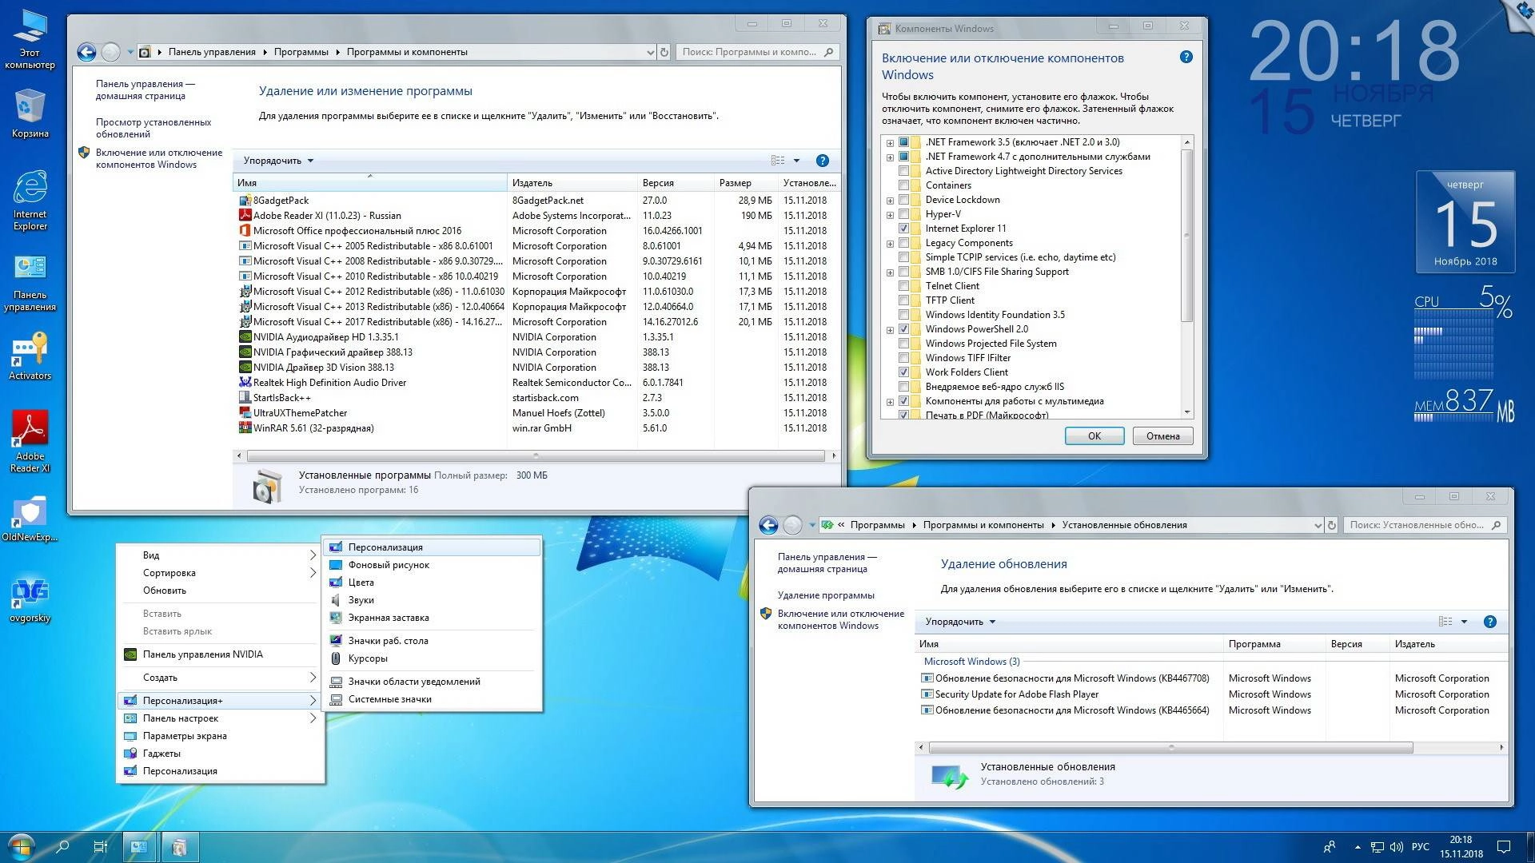Toggle .NET Framework 3.5 checkbox
The image size is (1535, 863).
pyautogui.click(x=903, y=142)
